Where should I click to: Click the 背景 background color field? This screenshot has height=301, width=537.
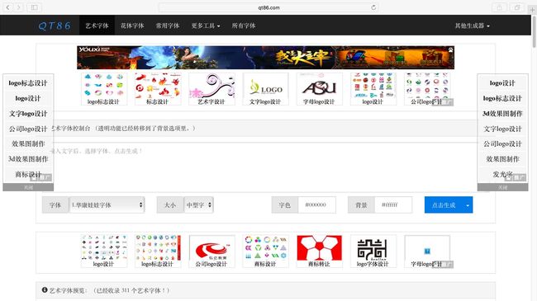(x=393, y=205)
